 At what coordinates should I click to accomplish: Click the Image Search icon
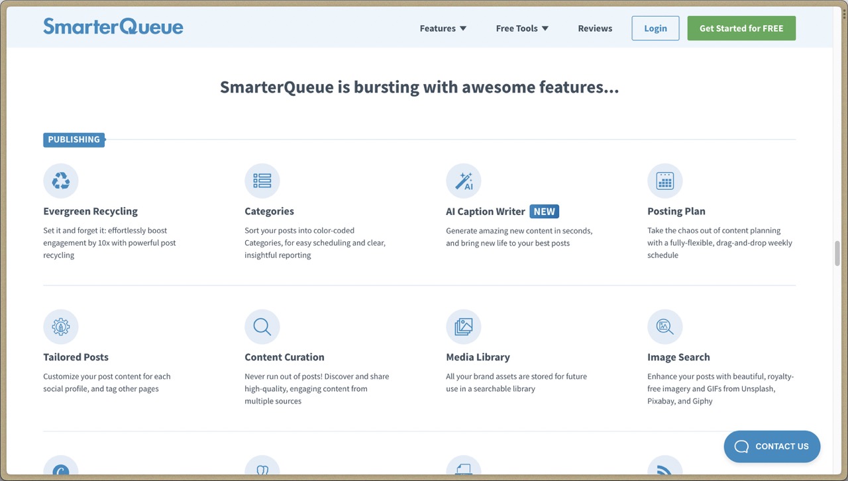(x=665, y=327)
